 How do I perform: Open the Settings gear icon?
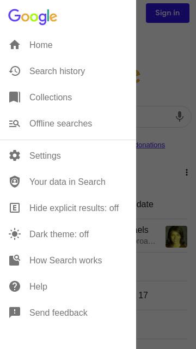15,155
